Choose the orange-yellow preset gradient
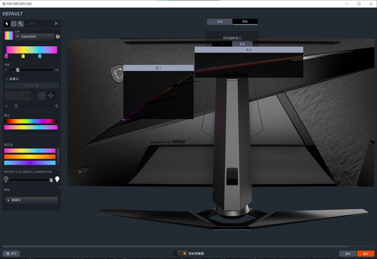Image resolution: width=377 pixels, height=259 pixels. coord(30,156)
